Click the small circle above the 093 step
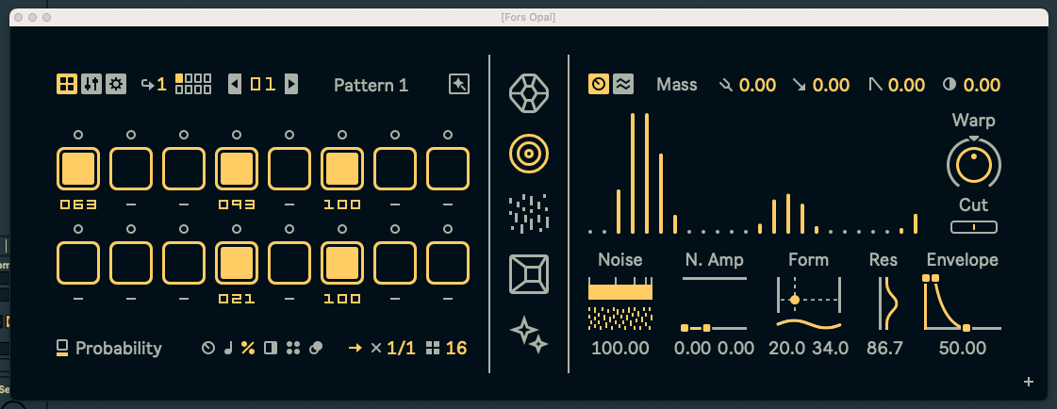Screen dimensions: 1057x409 [x=237, y=135]
